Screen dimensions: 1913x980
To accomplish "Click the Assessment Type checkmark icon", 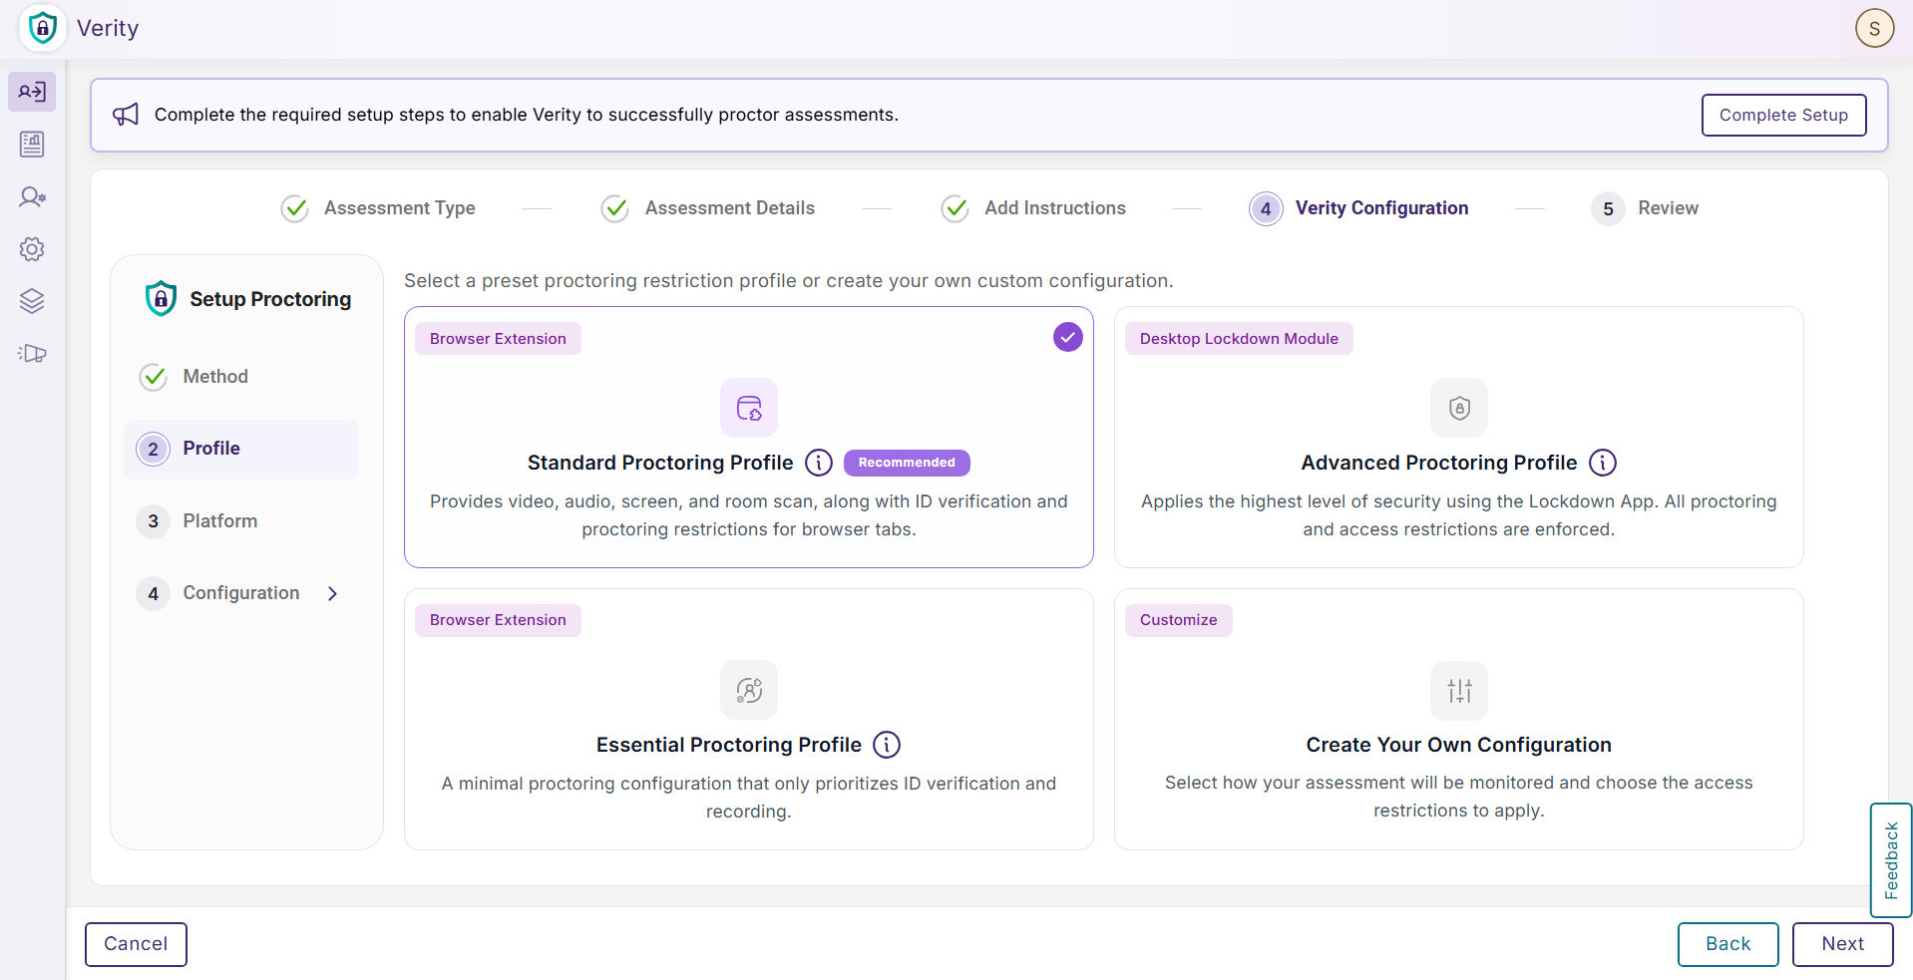I will coord(294,208).
